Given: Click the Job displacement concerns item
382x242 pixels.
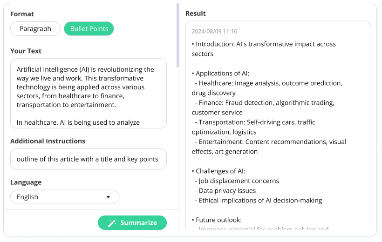Looking at the screenshot, I should (x=239, y=181).
